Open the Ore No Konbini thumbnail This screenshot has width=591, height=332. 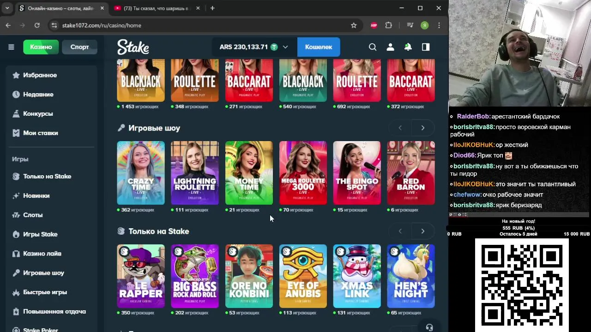point(249,276)
